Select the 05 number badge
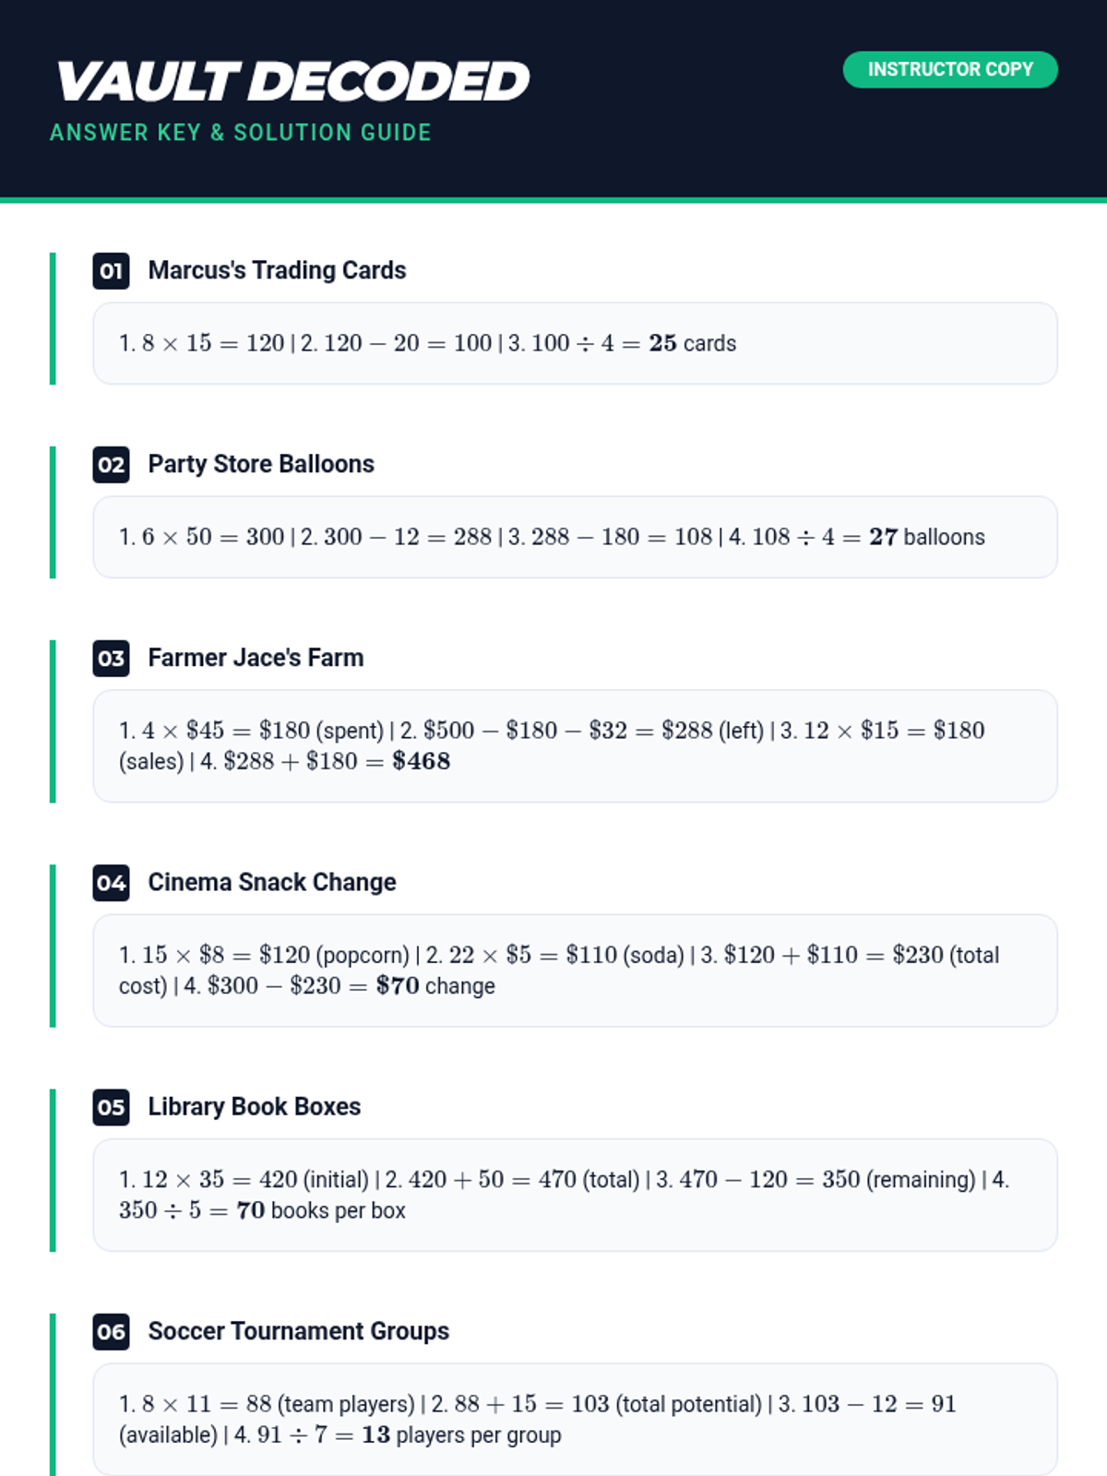 pyautogui.click(x=111, y=1107)
